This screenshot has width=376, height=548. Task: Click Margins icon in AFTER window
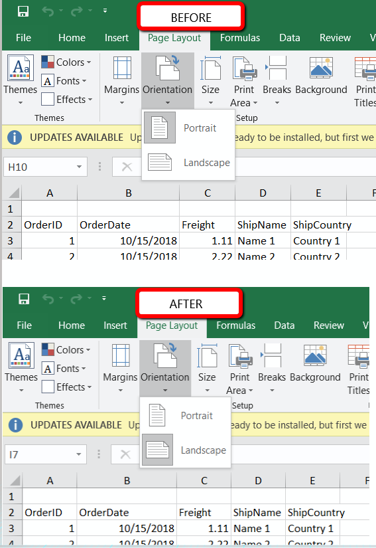click(121, 355)
